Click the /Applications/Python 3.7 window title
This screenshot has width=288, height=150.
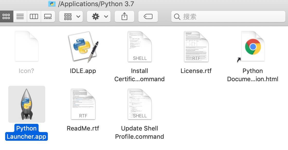tap(96, 4)
